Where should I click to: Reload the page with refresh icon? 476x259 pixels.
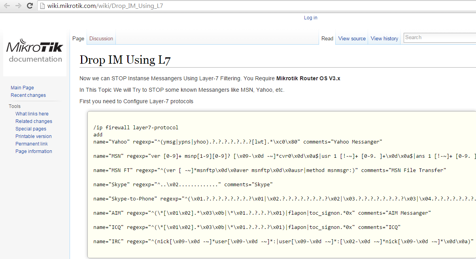[x=30, y=6]
